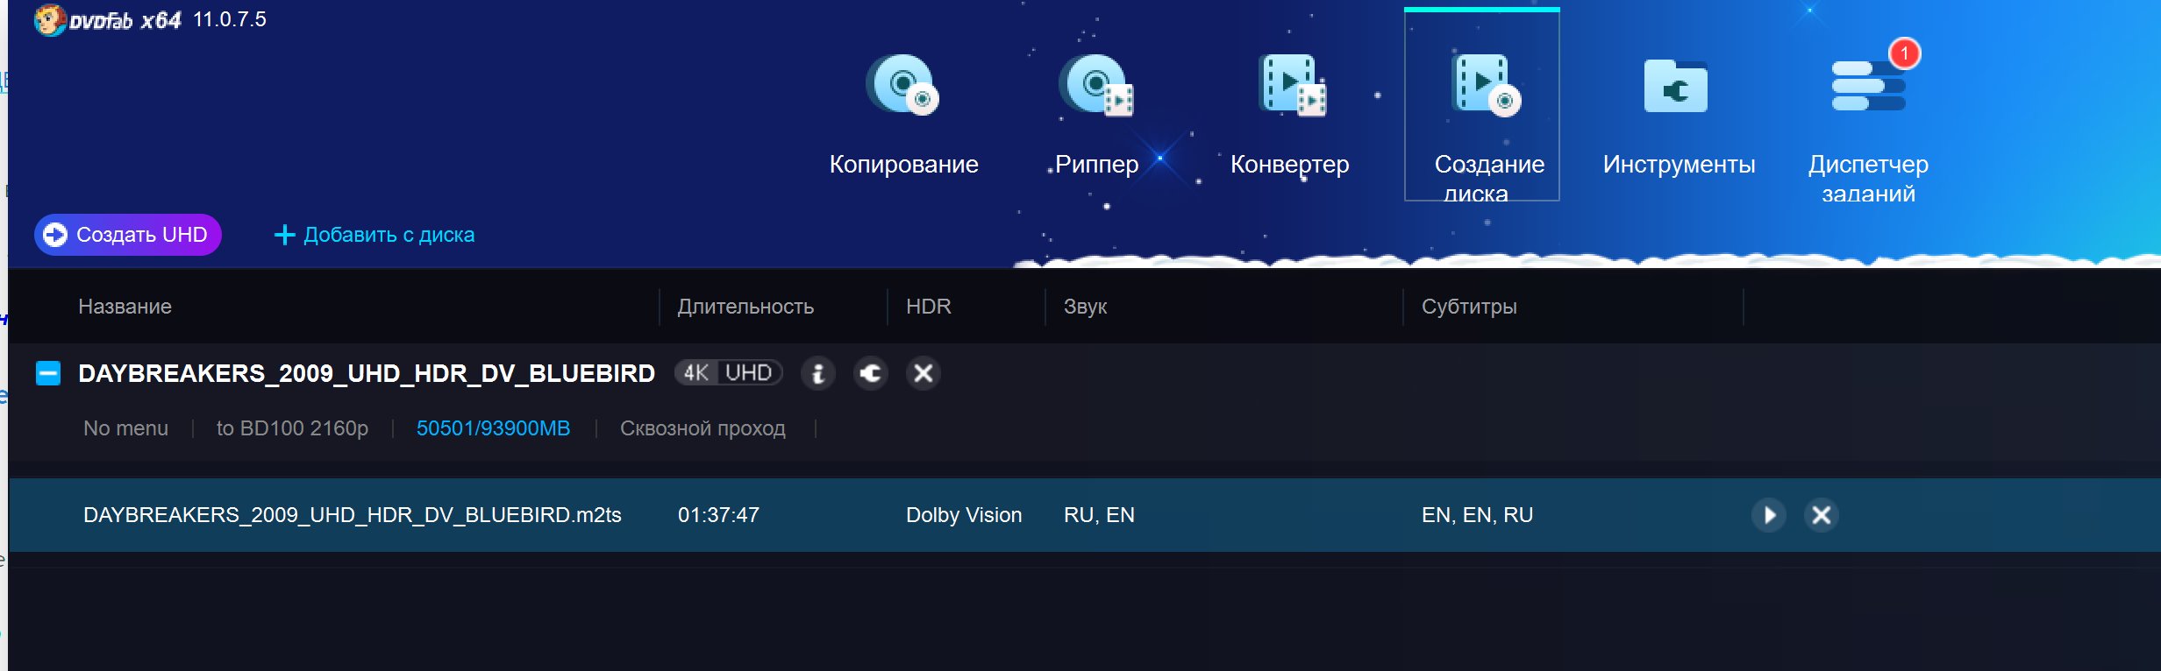Open the Риппер (Ripper) module
Viewport: 2161px width, 671px height.
pos(1096,114)
